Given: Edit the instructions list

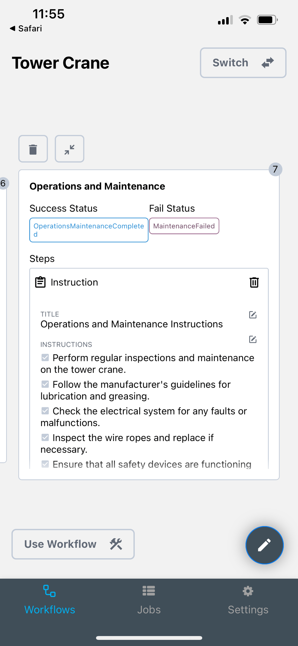Looking at the screenshot, I should click(253, 339).
